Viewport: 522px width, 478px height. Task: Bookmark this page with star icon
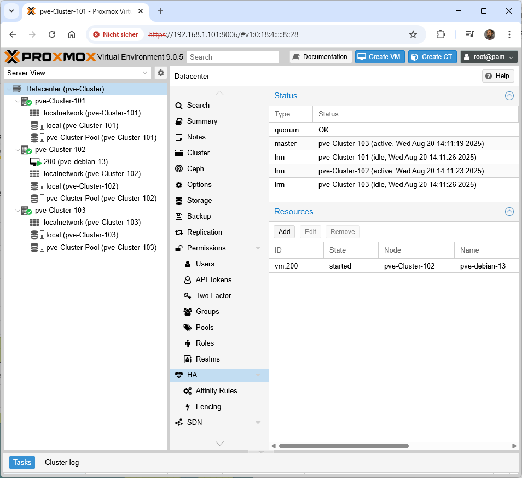point(413,34)
